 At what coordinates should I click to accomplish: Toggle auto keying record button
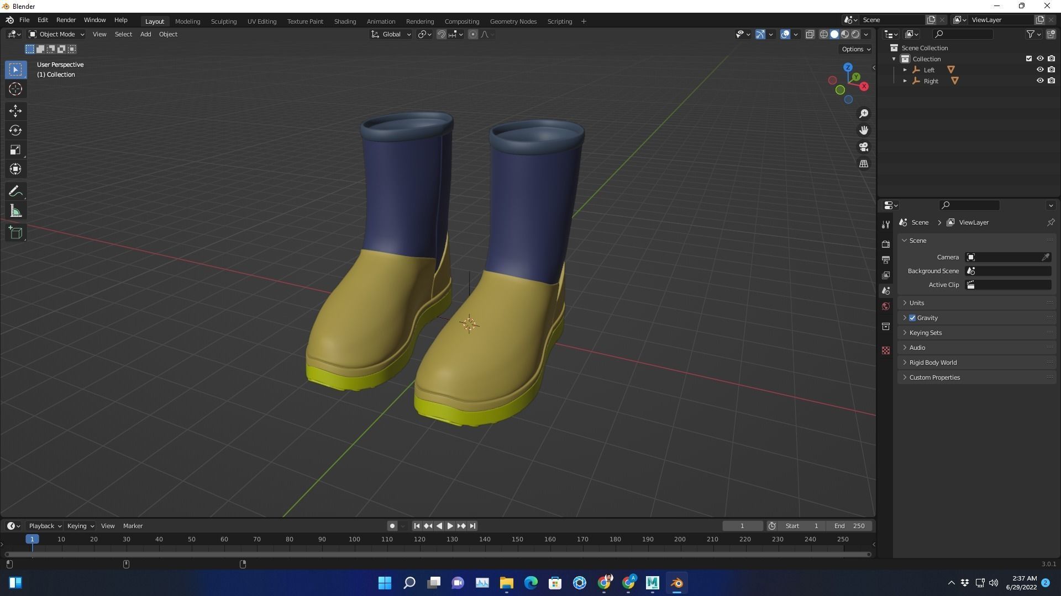coord(392,526)
